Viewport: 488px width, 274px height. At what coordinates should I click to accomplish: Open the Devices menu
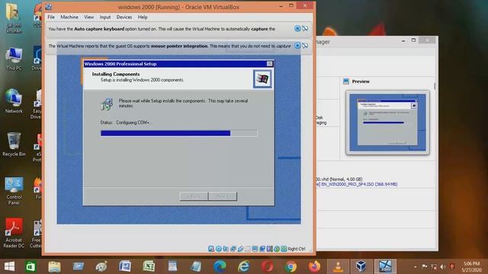coord(124,17)
